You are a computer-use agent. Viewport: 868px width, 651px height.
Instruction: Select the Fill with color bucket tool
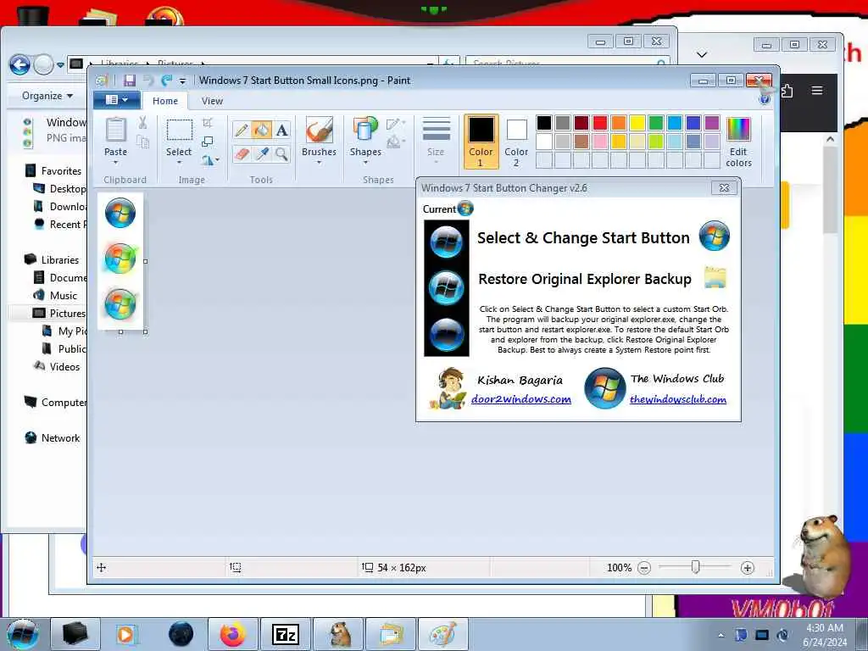261,130
